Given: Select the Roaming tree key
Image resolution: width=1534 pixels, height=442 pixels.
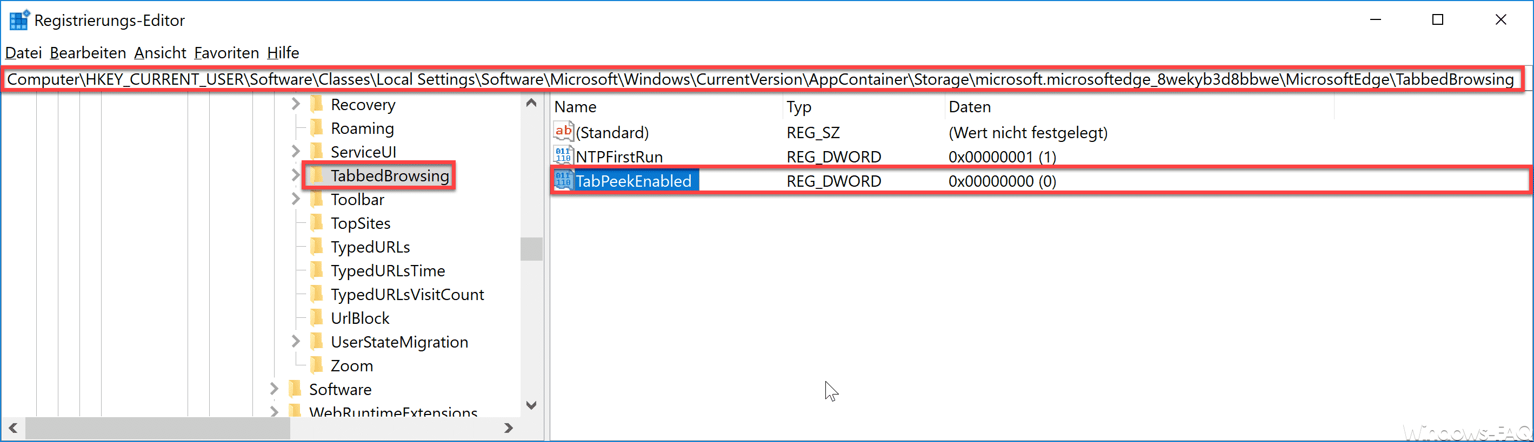Looking at the screenshot, I should coord(362,128).
